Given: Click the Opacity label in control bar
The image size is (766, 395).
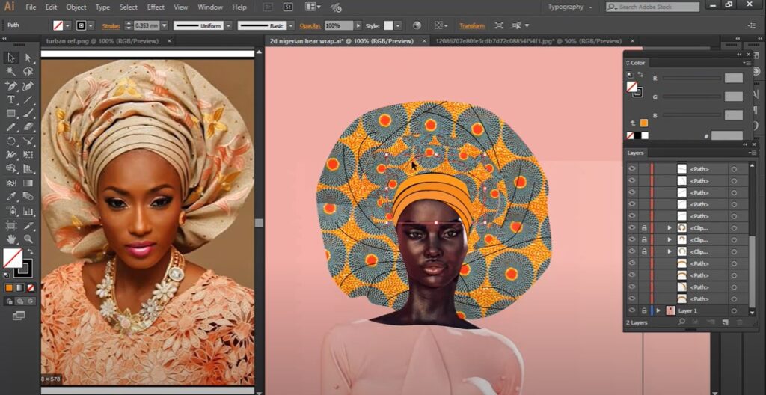Looking at the screenshot, I should [310, 25].
